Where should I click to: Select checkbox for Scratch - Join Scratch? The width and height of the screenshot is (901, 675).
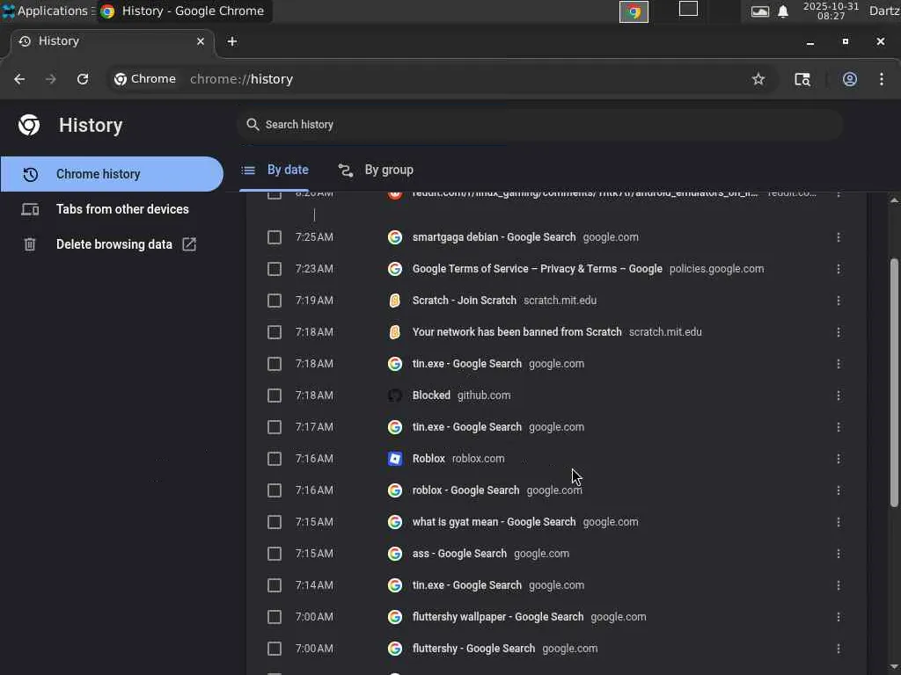point(275,301)
